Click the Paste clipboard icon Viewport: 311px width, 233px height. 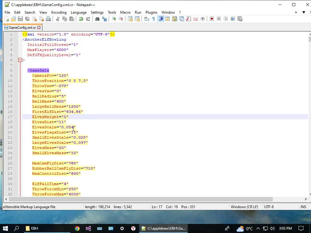pos(72,19)
